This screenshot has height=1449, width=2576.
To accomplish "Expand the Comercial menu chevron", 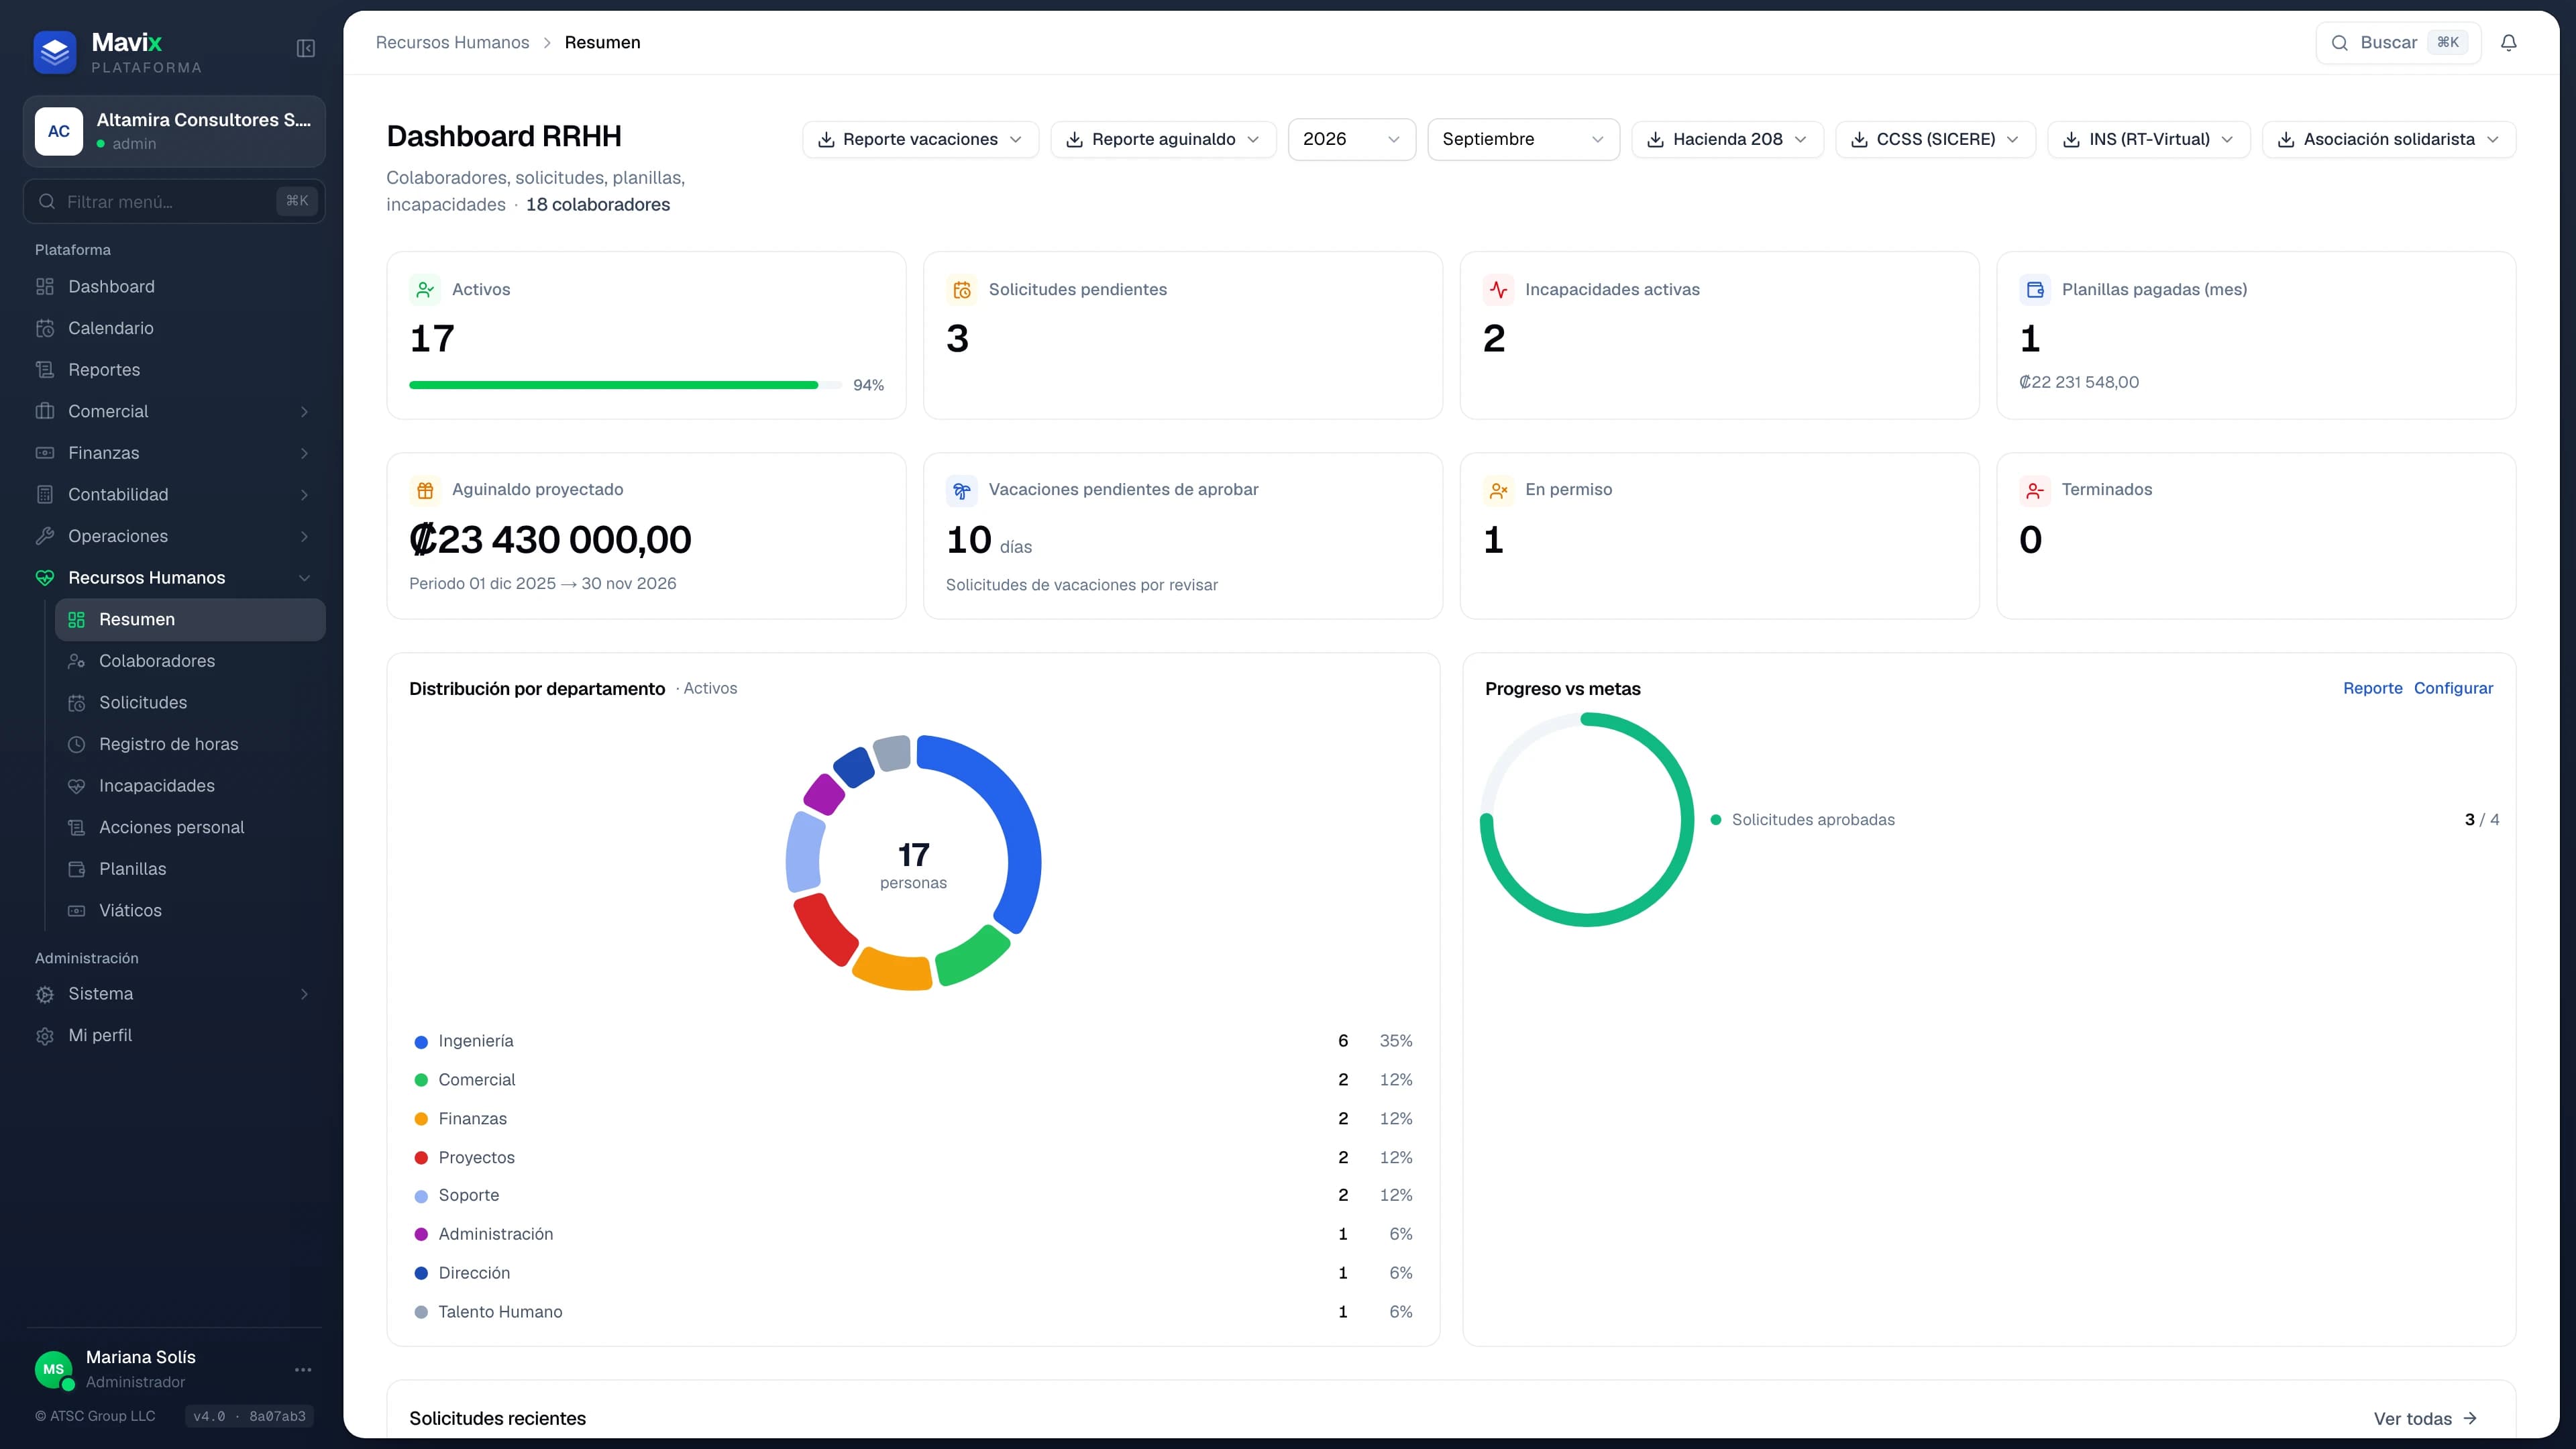I will point(304,412).
